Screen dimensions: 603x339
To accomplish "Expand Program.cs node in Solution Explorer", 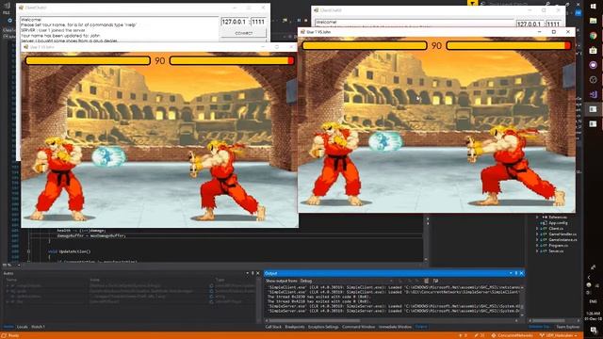I will (x=538, y=245).
